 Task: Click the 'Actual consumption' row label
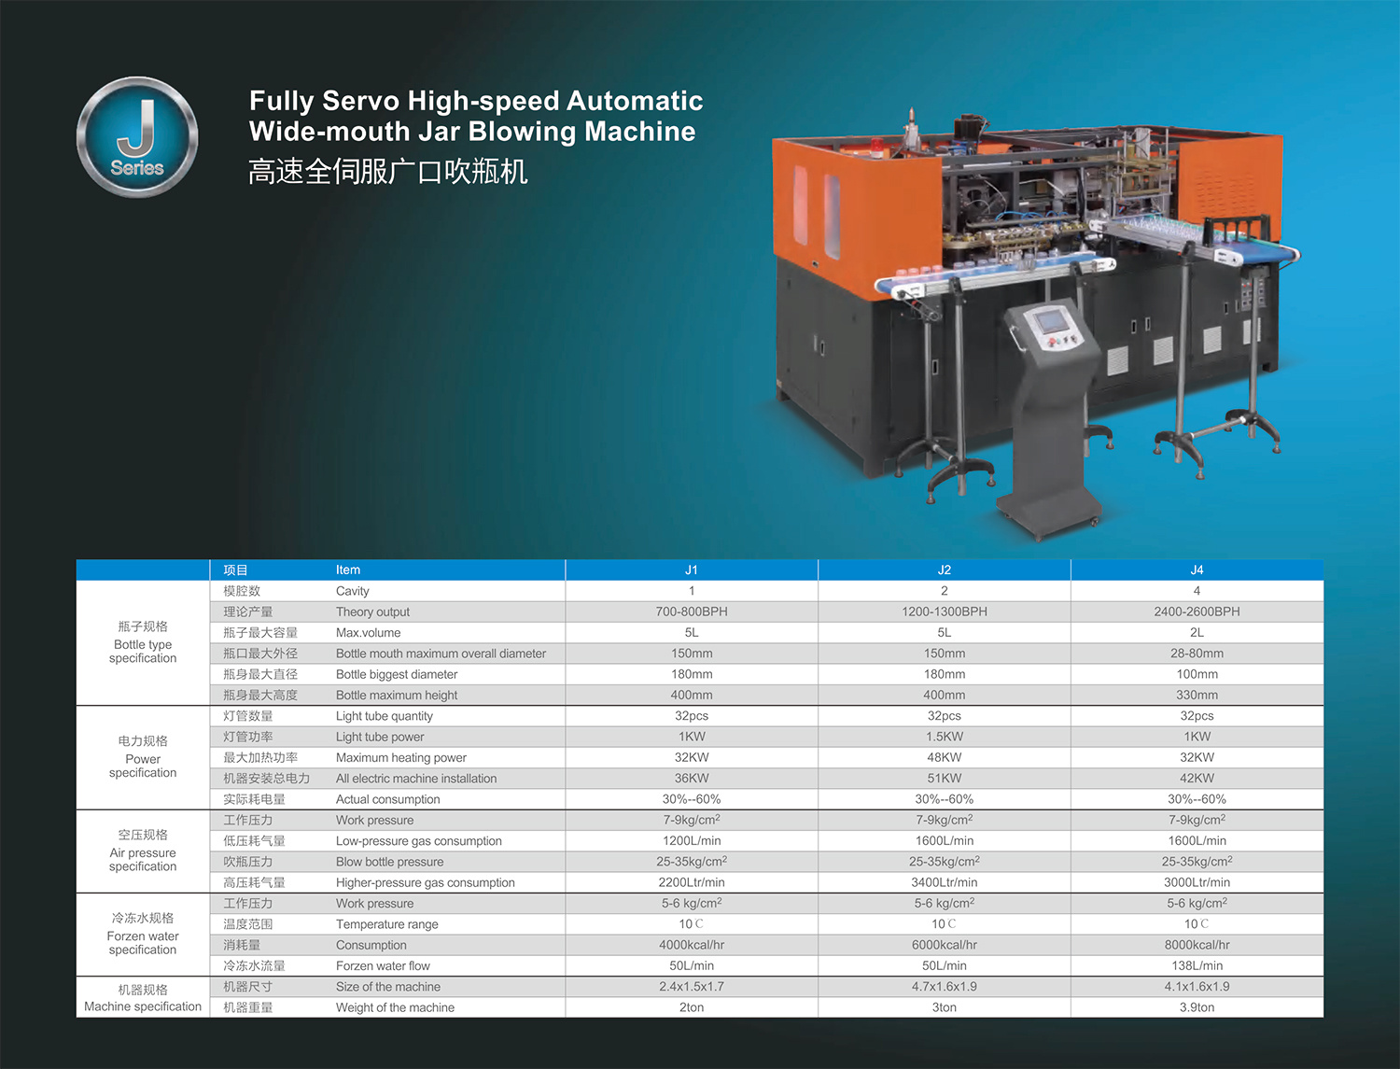(x=387, y=799)
